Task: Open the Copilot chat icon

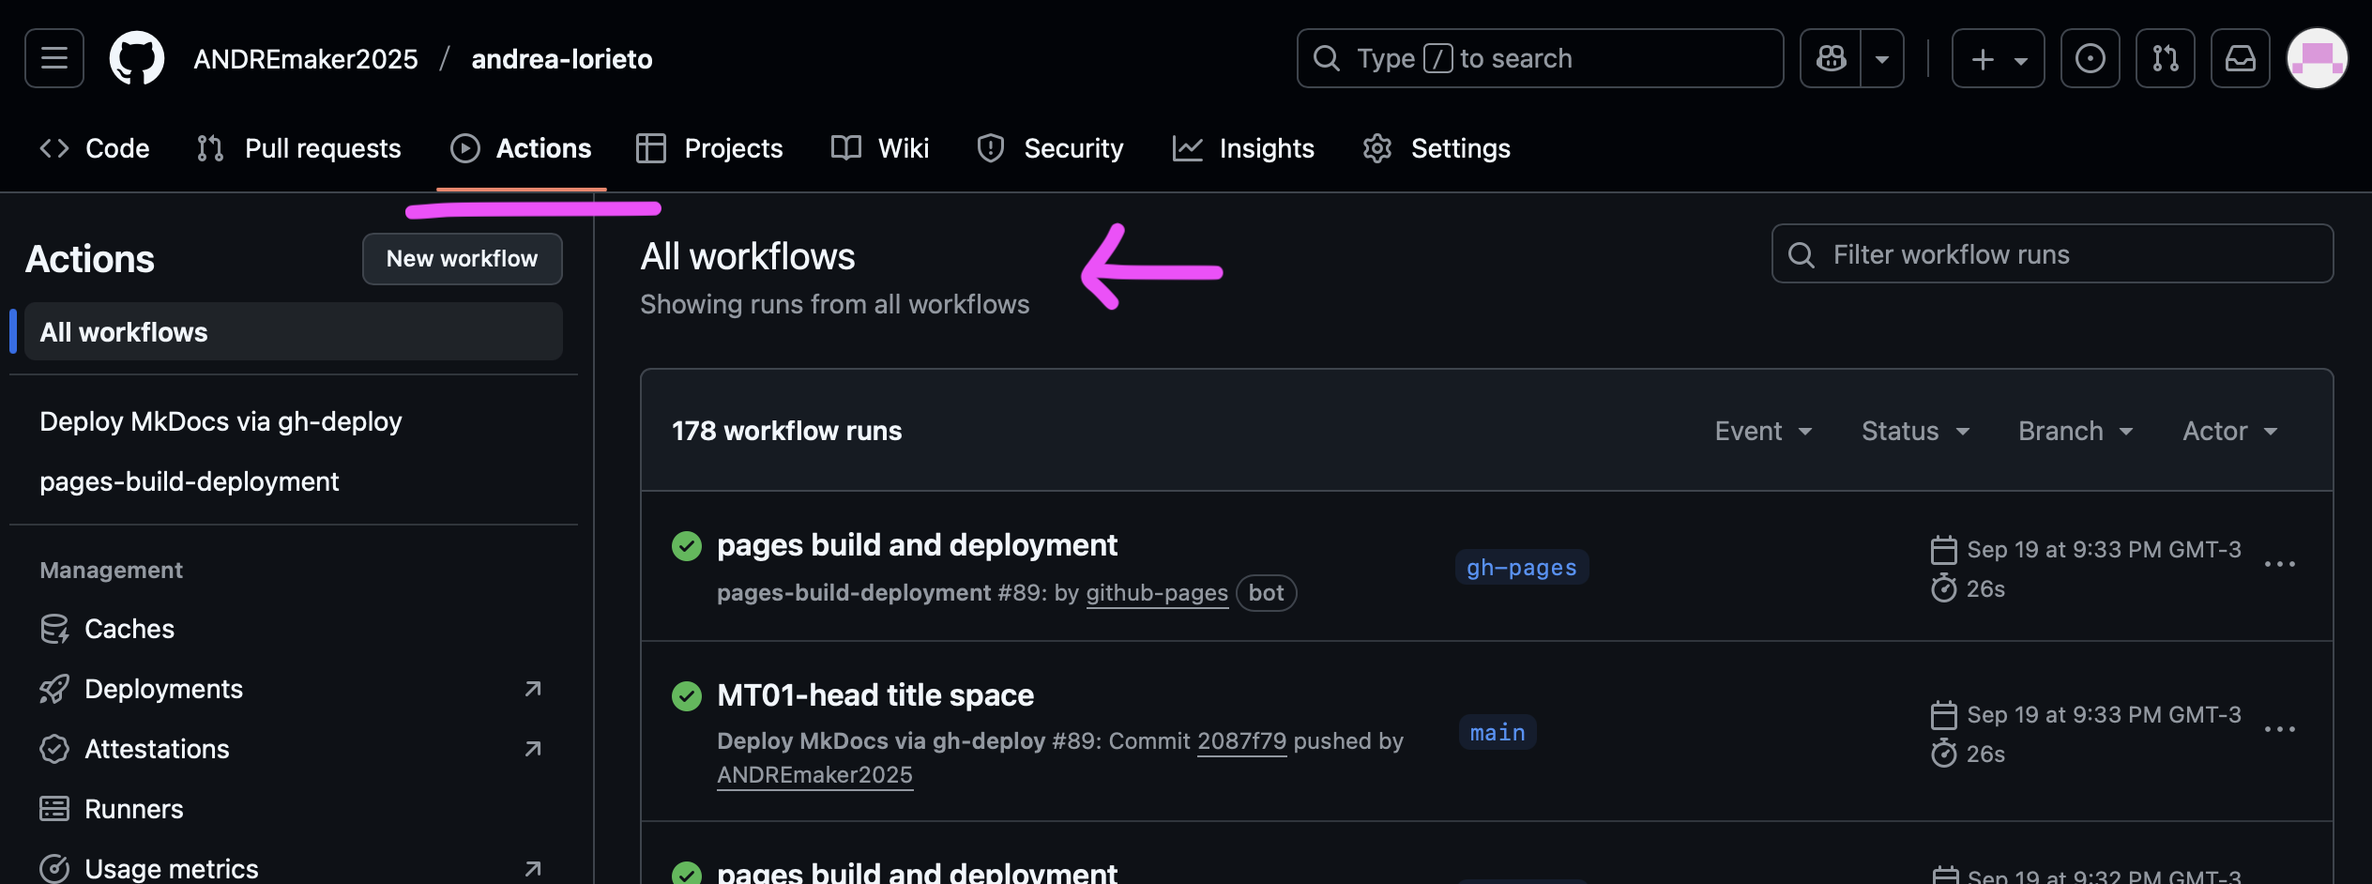Action: coord(1831,58)
